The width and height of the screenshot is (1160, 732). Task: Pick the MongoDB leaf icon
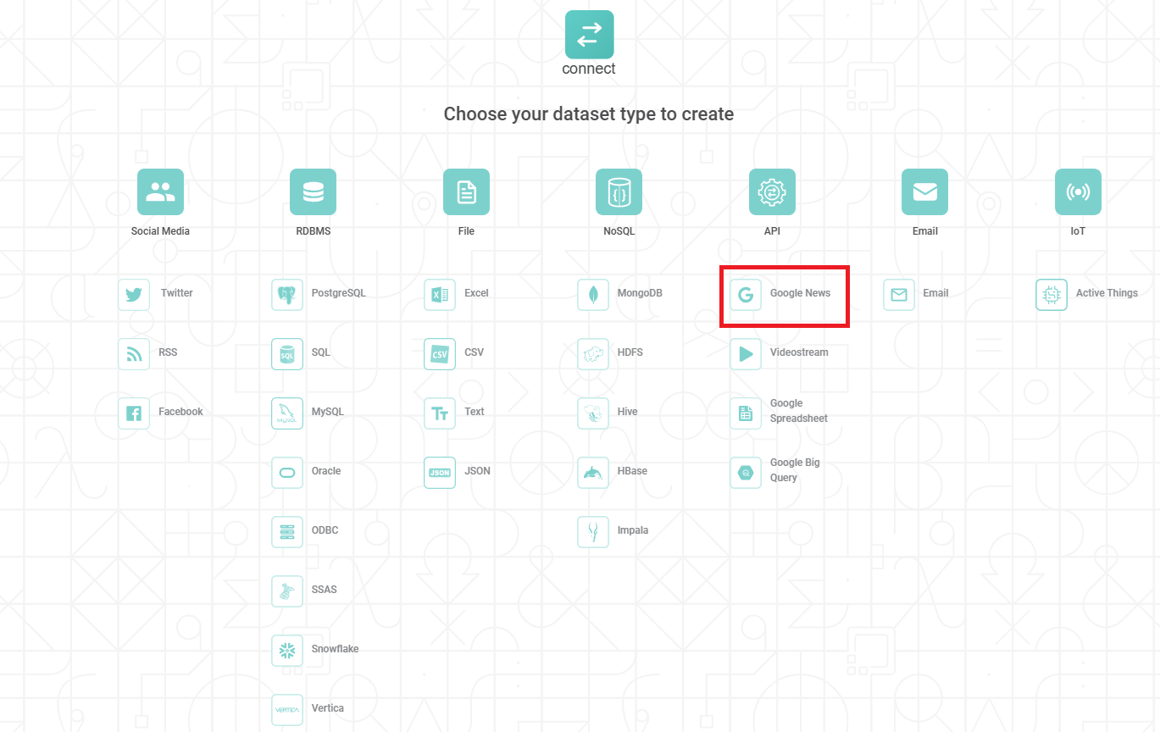593,294
